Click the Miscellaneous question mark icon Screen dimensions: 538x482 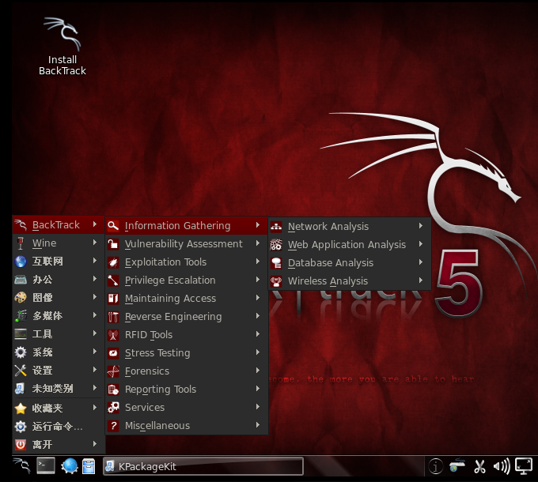[x=113, y=425]
